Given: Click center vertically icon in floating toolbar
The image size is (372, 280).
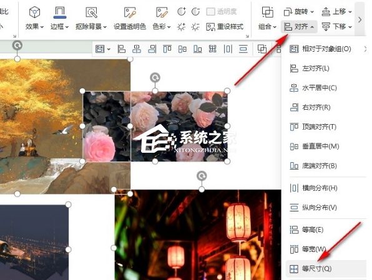Looking at the screenshot, I should click(182, 49).
